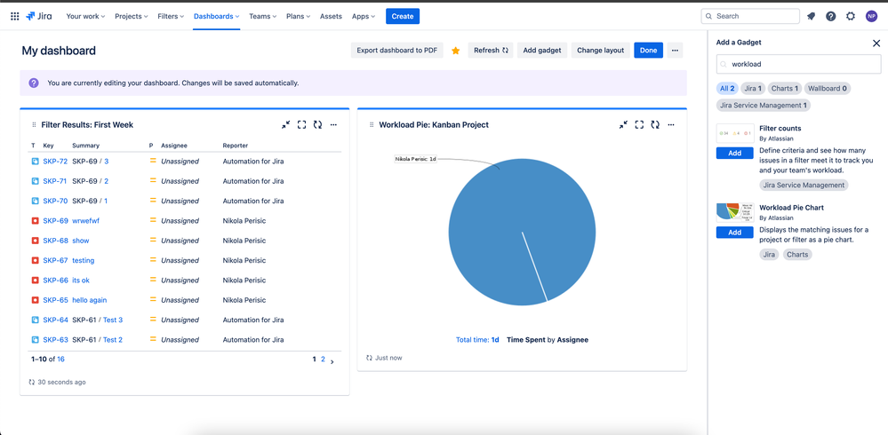Expand the Teams menu
Image resolution: width=888 pixels, height=435 pixels.
coord(263,16)
